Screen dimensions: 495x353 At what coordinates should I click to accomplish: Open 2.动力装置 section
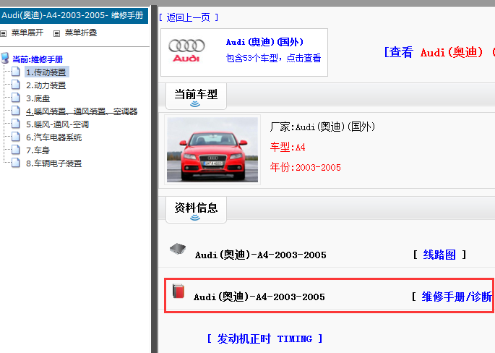tap(46, 85)
